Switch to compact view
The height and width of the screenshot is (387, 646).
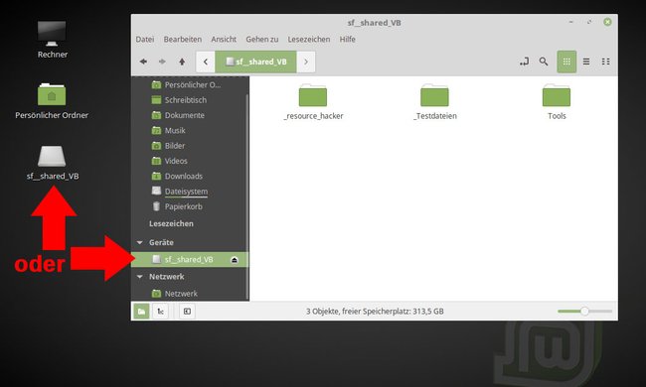coord(605,62)
